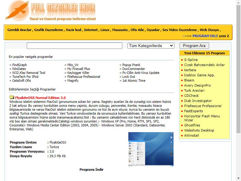
Task: Open FlyakiteOSX Normal Edition 3.0 title
Action: [x=40, y=98]
